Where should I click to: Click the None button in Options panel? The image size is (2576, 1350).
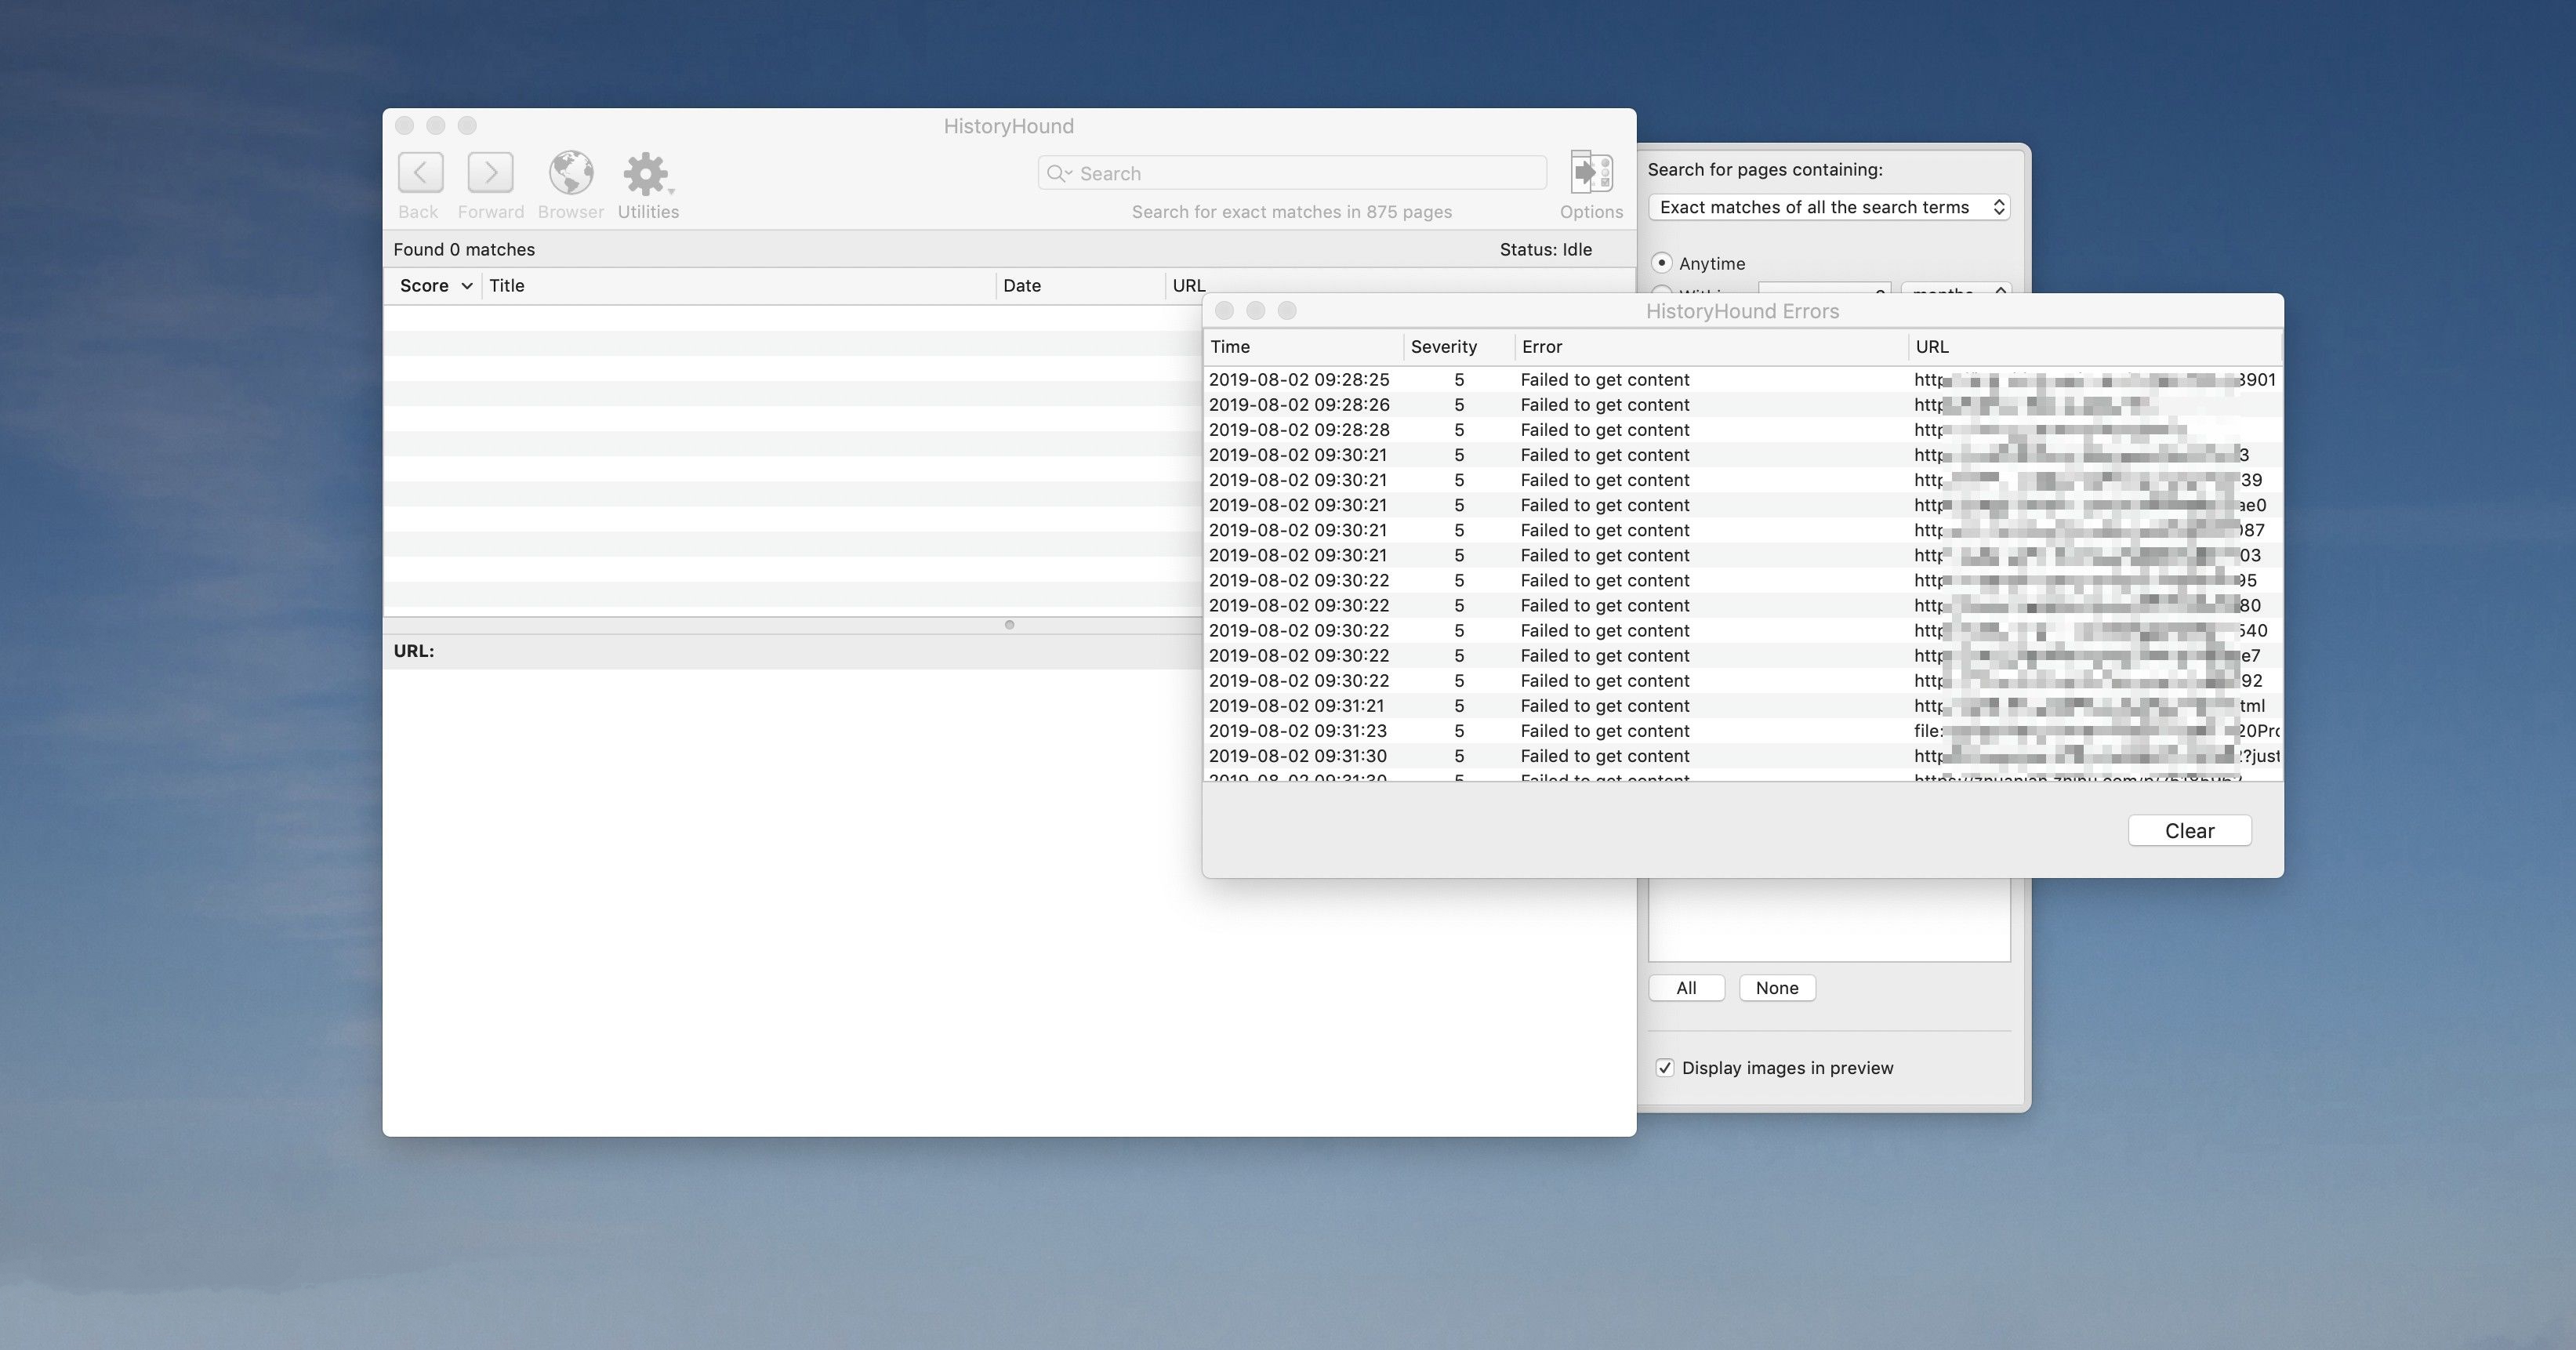click(x=1777, y=988)
